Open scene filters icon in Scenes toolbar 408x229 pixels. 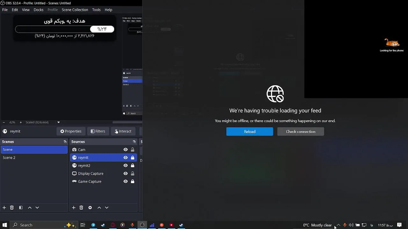pyautogui.click(x=21, y=208)
